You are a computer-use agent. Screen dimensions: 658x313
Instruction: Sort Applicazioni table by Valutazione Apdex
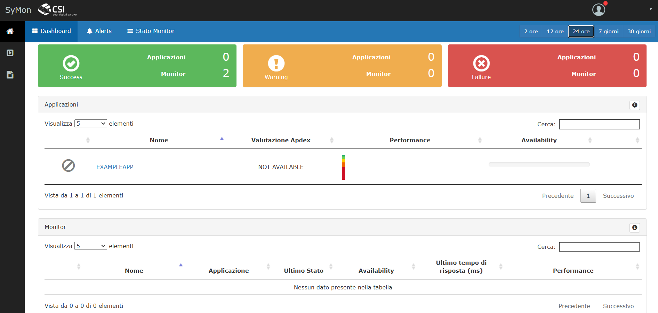[x=281, y=140]
